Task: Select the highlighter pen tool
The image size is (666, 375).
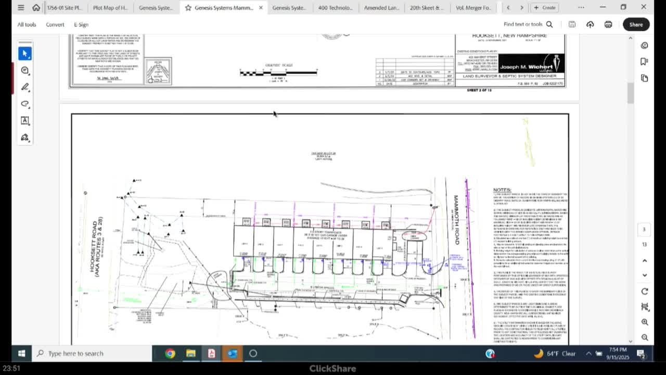Action: 24,87
